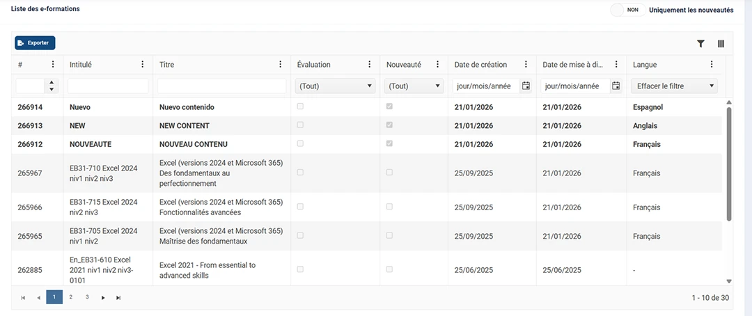Tick Évaluation checkbox for row 262885

click(300, 269)
